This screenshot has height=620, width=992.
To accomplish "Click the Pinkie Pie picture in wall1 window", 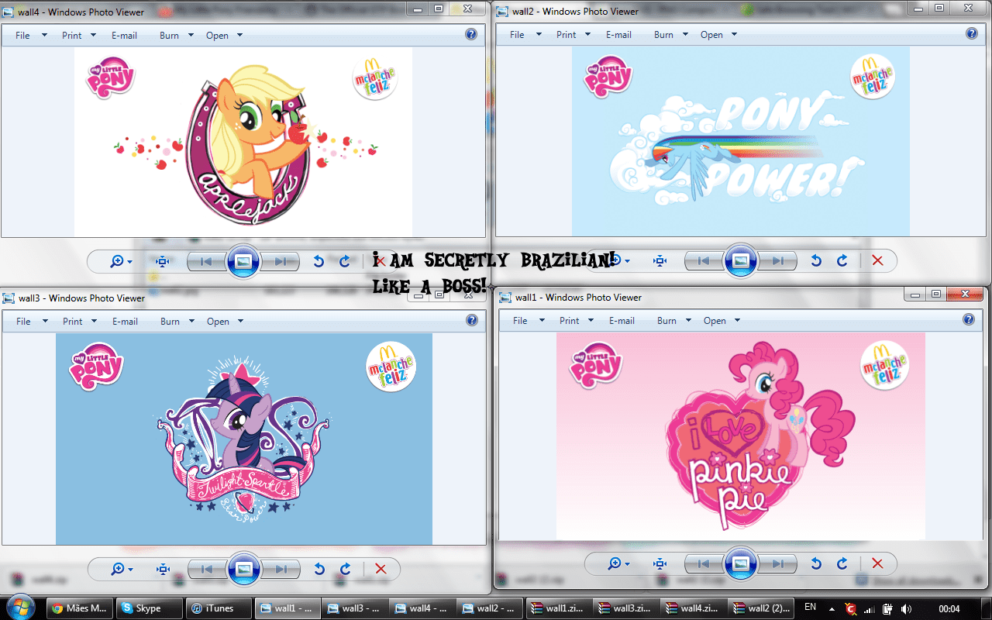I will coord(740,436).
